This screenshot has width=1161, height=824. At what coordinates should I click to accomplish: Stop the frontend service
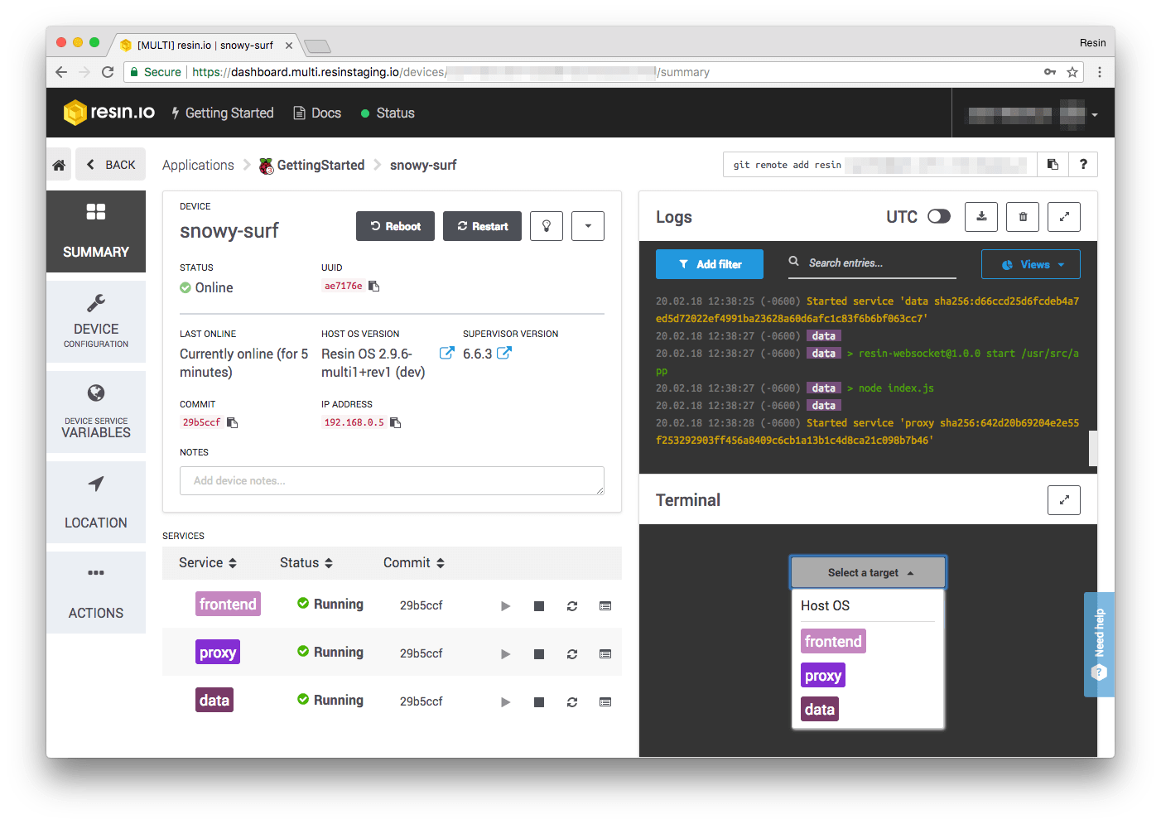pyautogui.click(x=539, y=606)
